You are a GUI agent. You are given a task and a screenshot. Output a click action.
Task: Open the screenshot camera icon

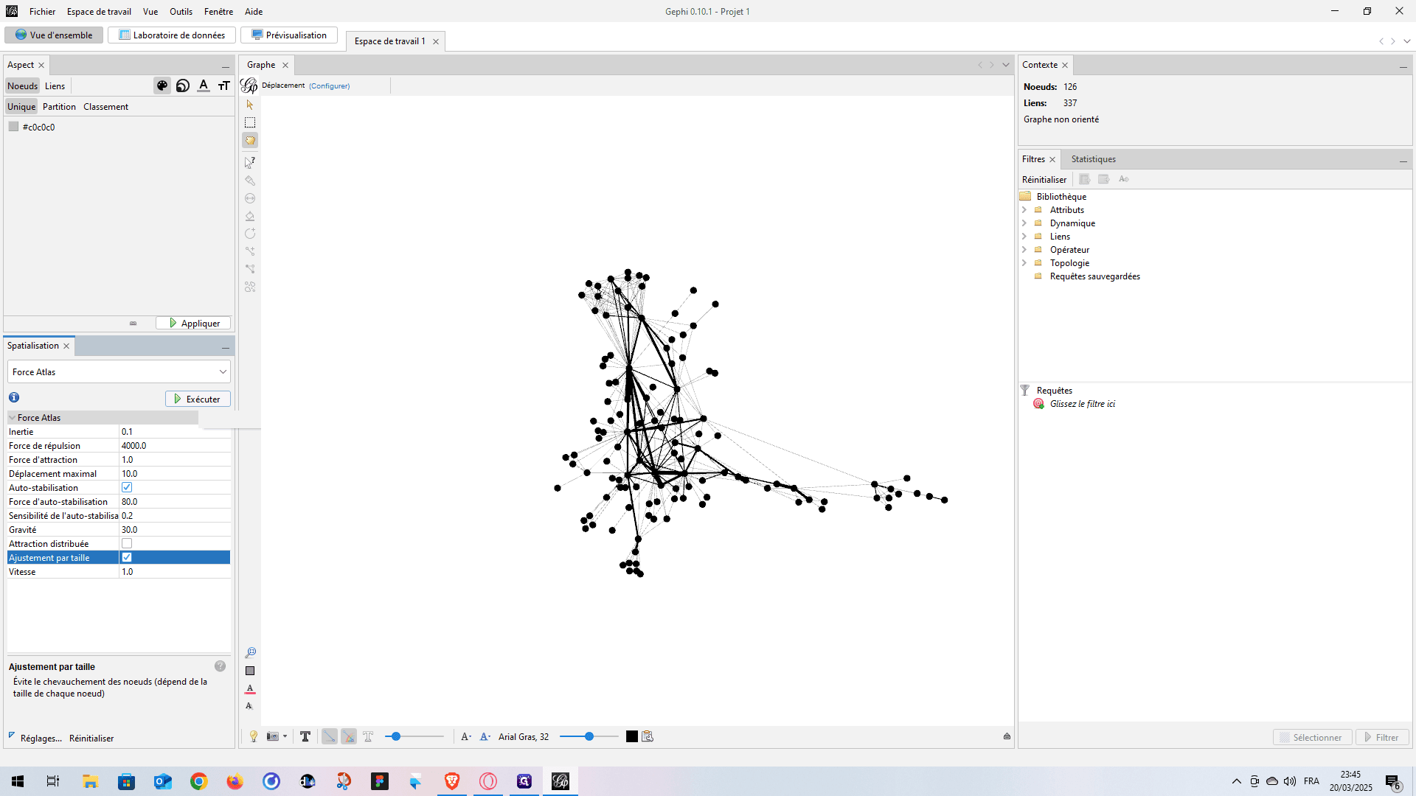pyautogui.click(x=273, y=736)
